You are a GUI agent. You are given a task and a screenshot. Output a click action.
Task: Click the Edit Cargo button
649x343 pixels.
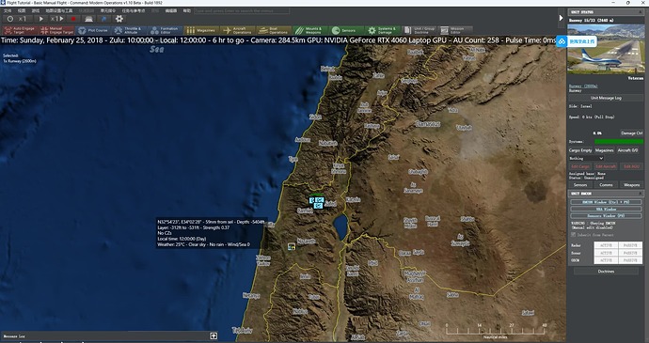[x=580, y=166]
